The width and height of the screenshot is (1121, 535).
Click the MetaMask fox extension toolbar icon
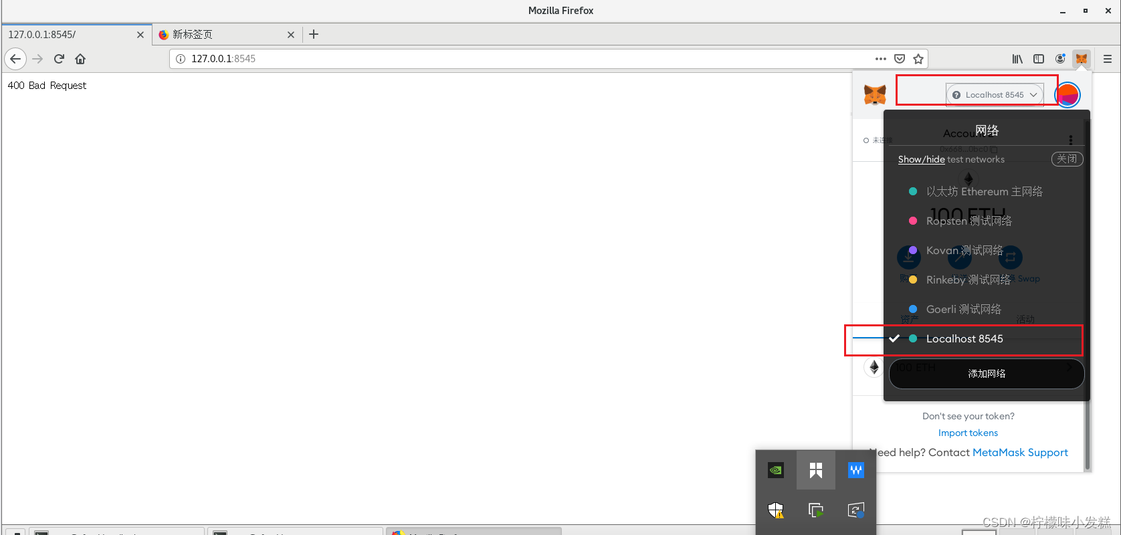click(1082, 59)
